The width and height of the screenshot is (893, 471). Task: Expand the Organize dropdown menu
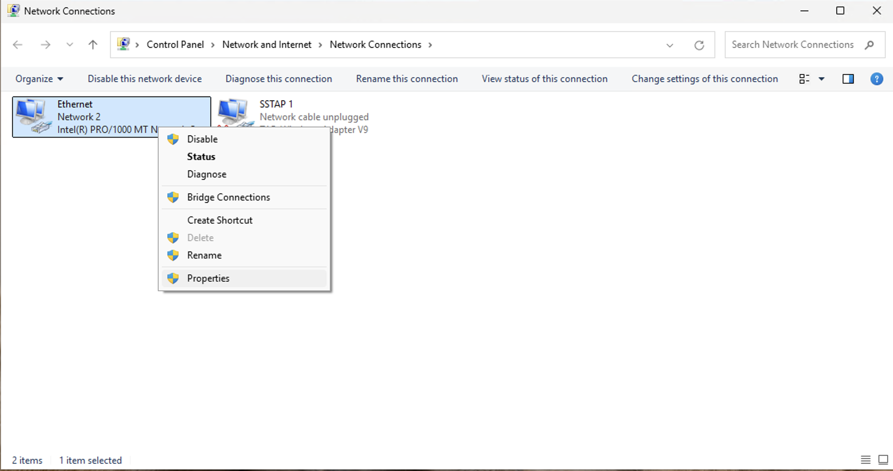[x=39, y=79]
